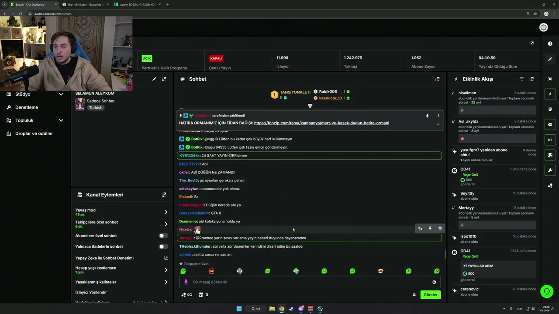Pop out the stream info panel
Viewport: 559px width, 314px height.
point(164,79)
